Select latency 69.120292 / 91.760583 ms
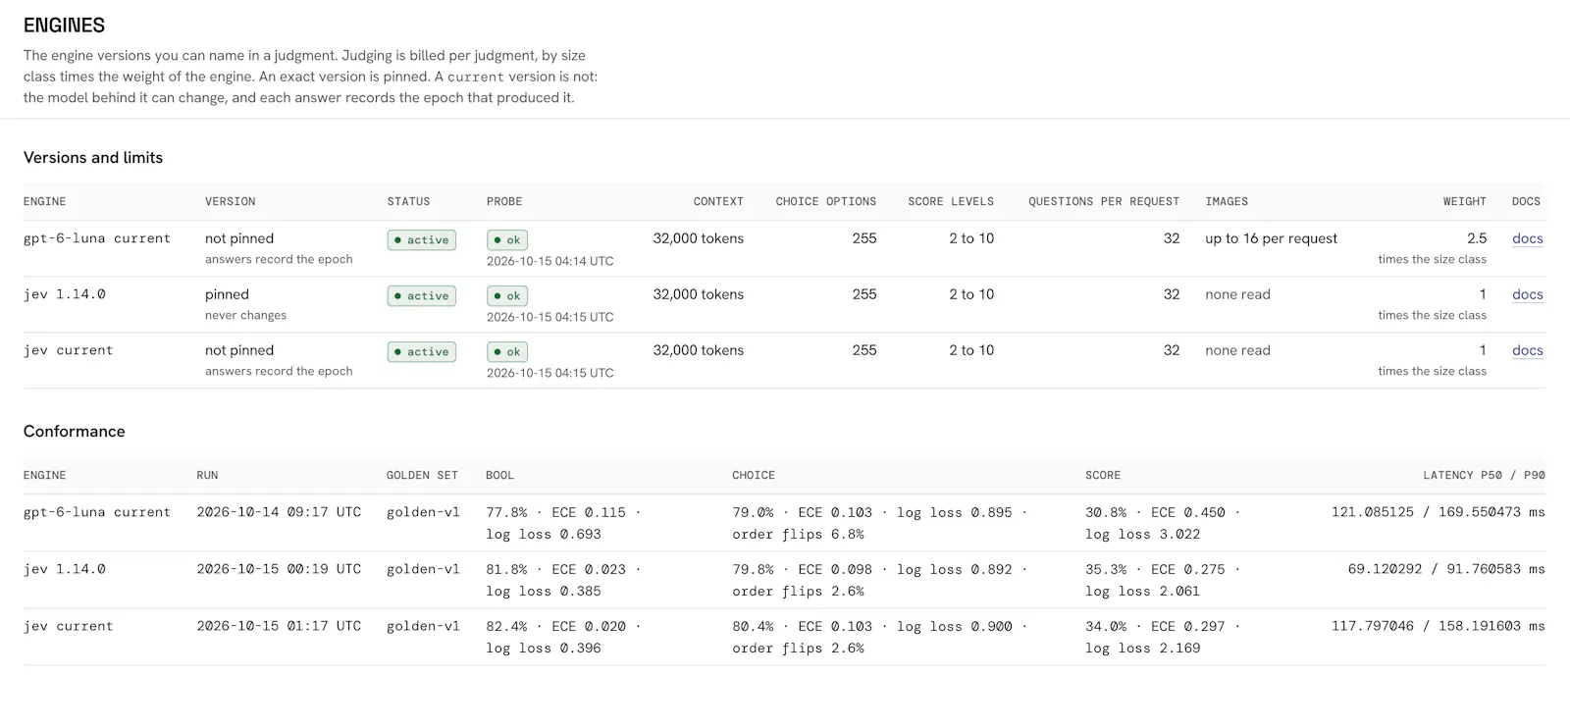Image resolution: width=1570 pixels, height=728 pixels. tap(1446, 569)
